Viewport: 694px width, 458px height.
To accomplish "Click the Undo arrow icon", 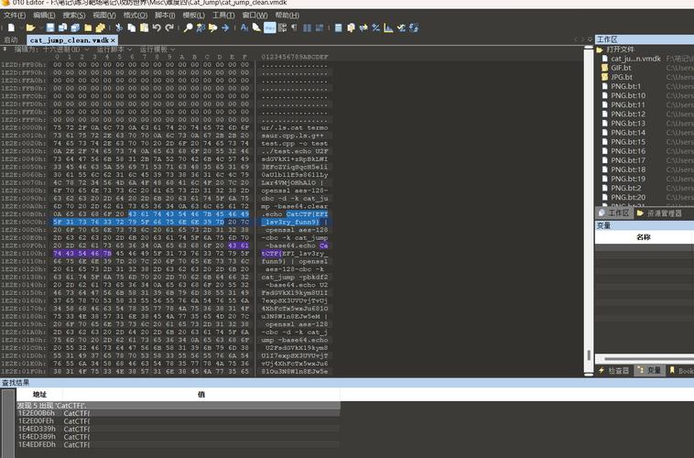I will [x=157, y=27].
